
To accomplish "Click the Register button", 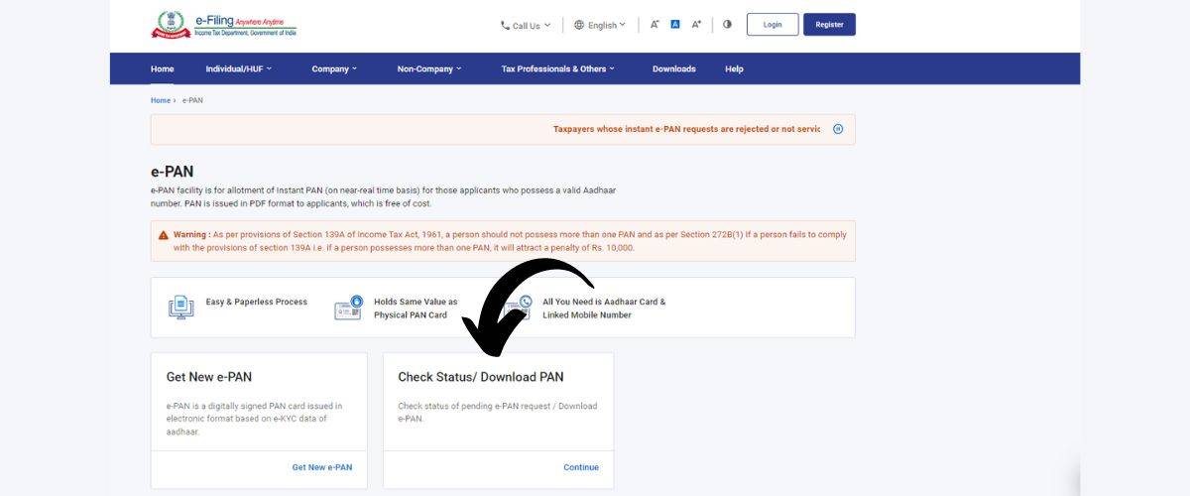I will click(x=829, y=25).
